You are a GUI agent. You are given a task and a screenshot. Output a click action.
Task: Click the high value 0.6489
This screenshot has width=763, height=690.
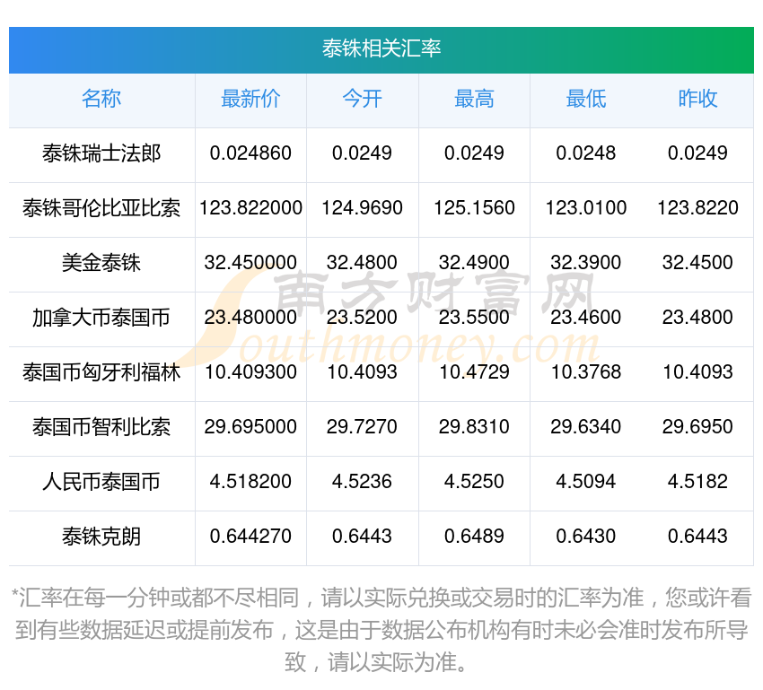click(x=474, y=537)
